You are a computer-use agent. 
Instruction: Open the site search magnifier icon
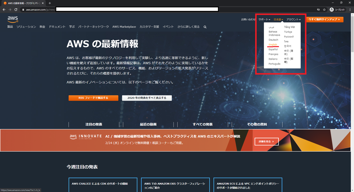[205, 27]
